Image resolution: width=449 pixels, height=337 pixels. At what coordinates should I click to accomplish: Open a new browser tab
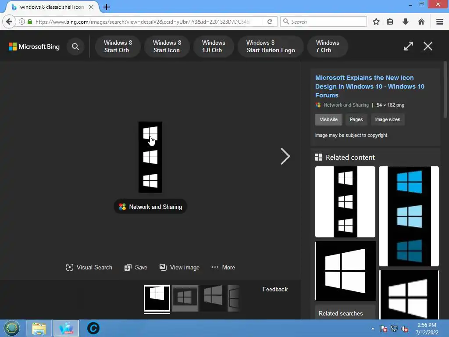click(x=107, y=7)
